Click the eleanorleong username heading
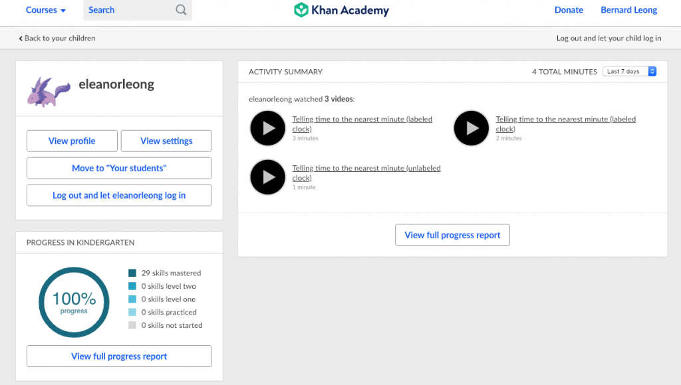Viewport: 681px width, 385px height. point(116,84)
